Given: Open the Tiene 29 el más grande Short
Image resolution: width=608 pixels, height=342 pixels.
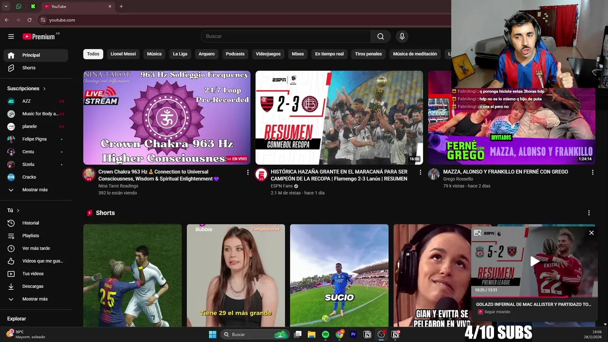Looking at the screenshot, I should pos(236,275).
